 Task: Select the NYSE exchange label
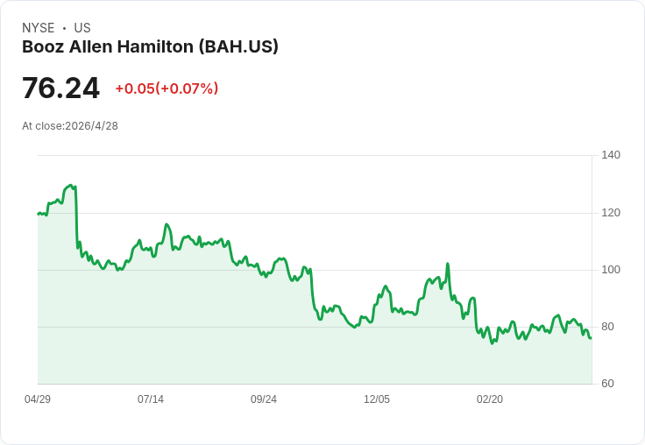coord(39,28)
